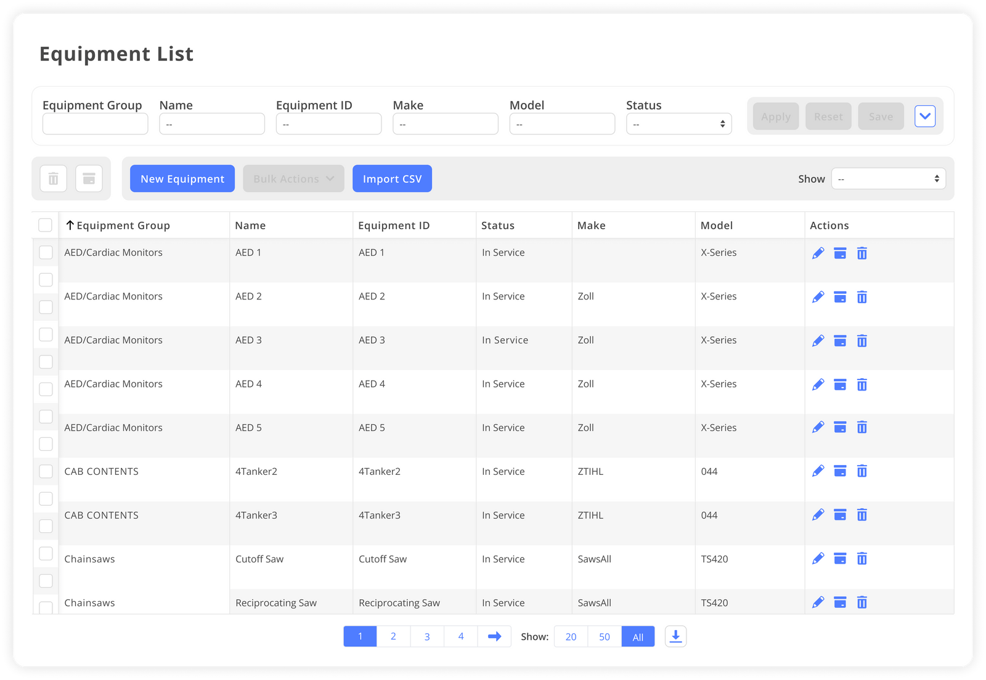Archive the Reciprocating Saw entry
The width and height of the screenshot is (986, 680).
pyautogui.click(x=840, y=602)
